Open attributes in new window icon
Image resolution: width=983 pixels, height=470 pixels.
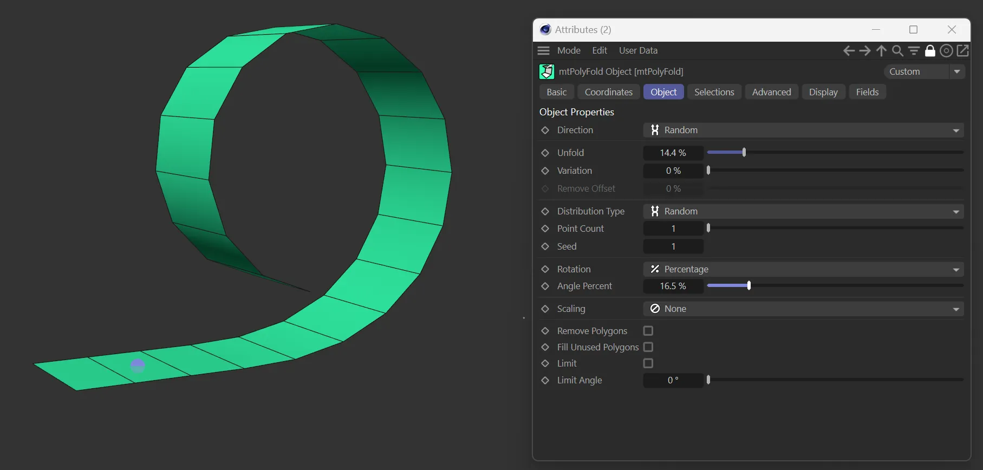962,51
